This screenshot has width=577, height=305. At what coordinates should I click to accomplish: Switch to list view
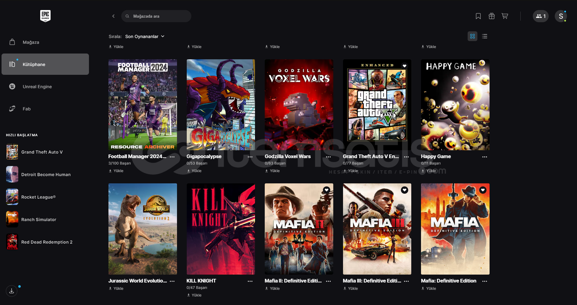click(x=485, y=36)
